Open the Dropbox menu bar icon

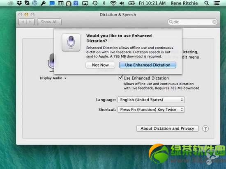[x=19, y=3]
